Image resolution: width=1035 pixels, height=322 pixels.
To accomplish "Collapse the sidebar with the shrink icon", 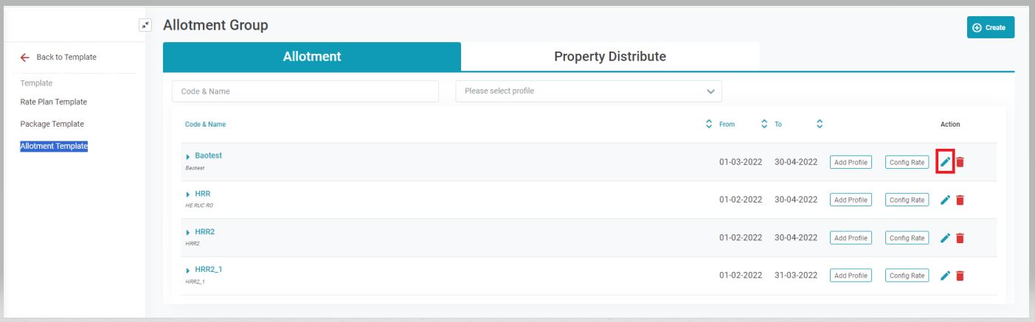I will 145,25.
